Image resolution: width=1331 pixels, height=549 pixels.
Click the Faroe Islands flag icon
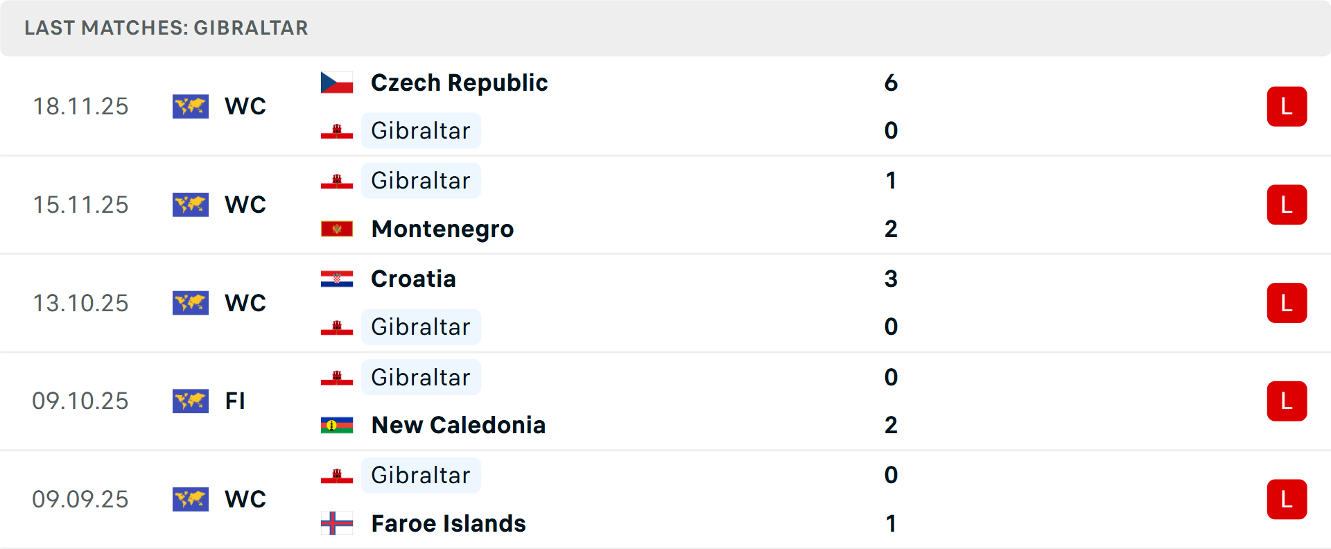[337, 523]
